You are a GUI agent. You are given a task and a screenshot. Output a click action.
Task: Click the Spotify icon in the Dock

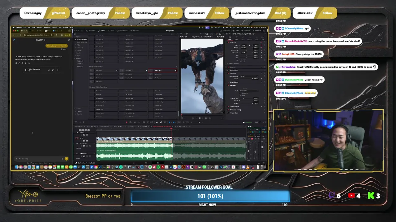point(158,167)
